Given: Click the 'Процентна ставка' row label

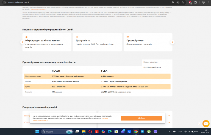Looking at the screenshot, I should (33, 76).
